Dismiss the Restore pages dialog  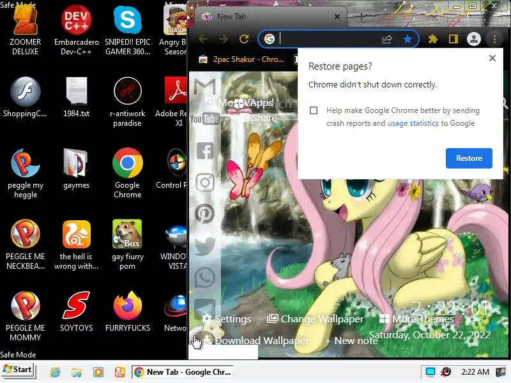point(492,58)
